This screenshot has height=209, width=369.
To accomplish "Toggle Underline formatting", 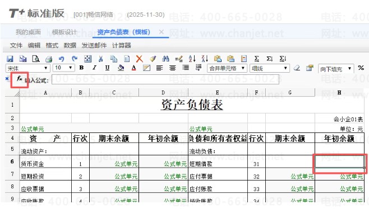I will tap(107, 68).
